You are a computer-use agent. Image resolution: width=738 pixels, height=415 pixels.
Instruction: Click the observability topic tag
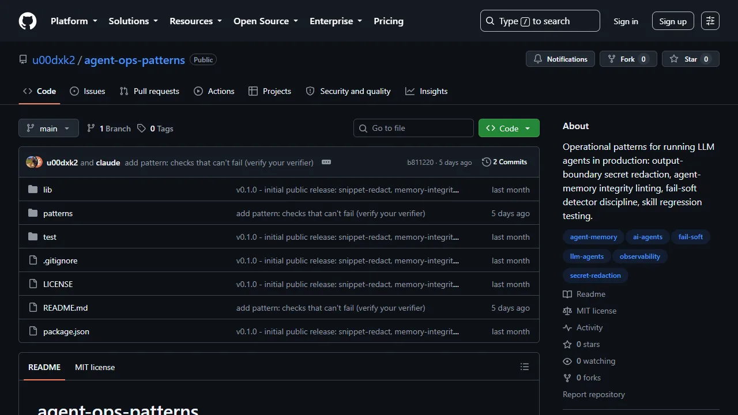pyautogui.click(x=640, y=256)
